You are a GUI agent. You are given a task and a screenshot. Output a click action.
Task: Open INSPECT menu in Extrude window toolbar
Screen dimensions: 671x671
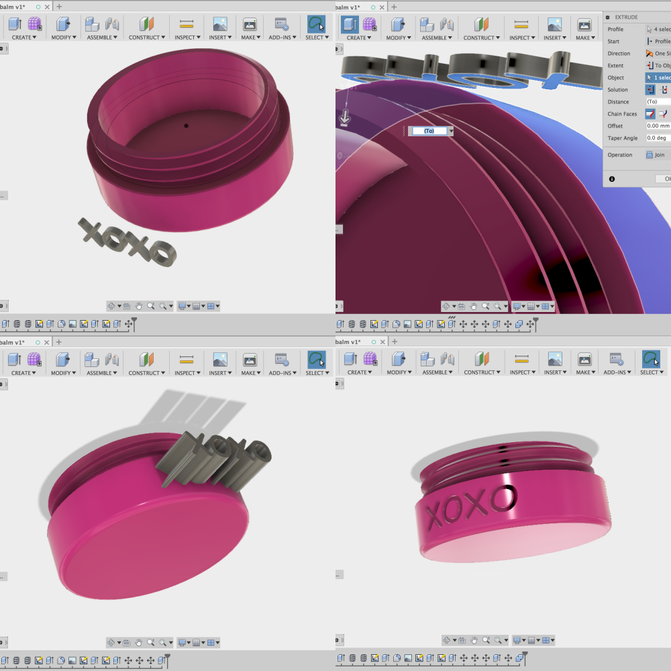(522, 38)
